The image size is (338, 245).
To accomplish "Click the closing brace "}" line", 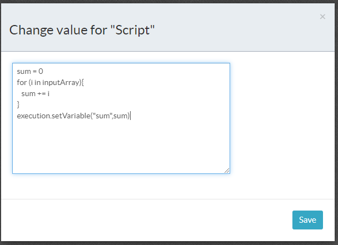I will pos(18,104).
